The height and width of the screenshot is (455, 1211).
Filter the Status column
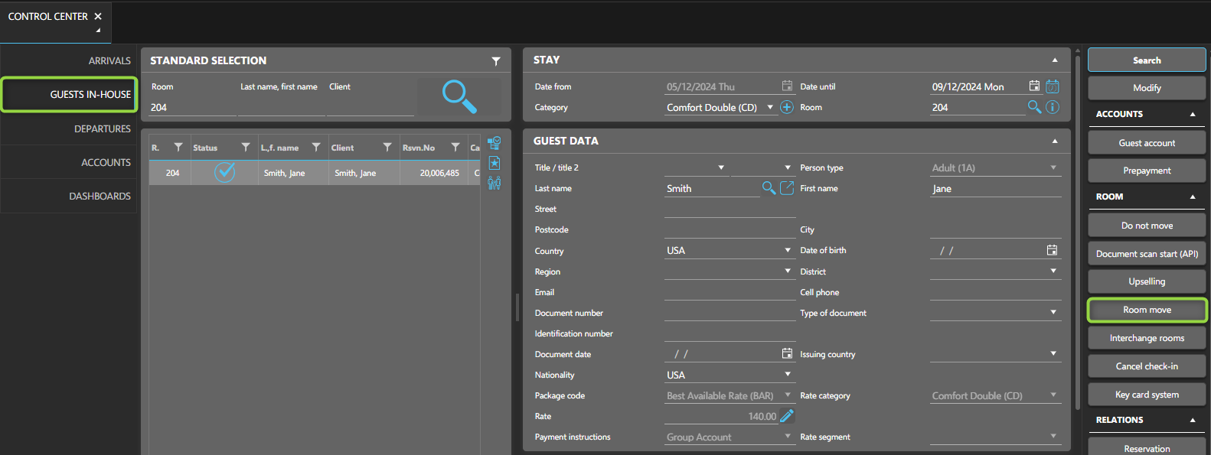246,148
